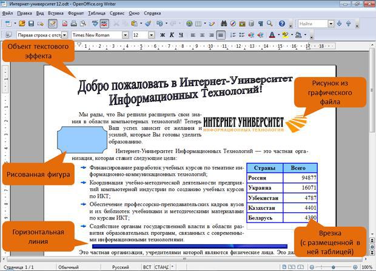Open Zoom magnifier icon in toolbar

(x=270, y=24)
